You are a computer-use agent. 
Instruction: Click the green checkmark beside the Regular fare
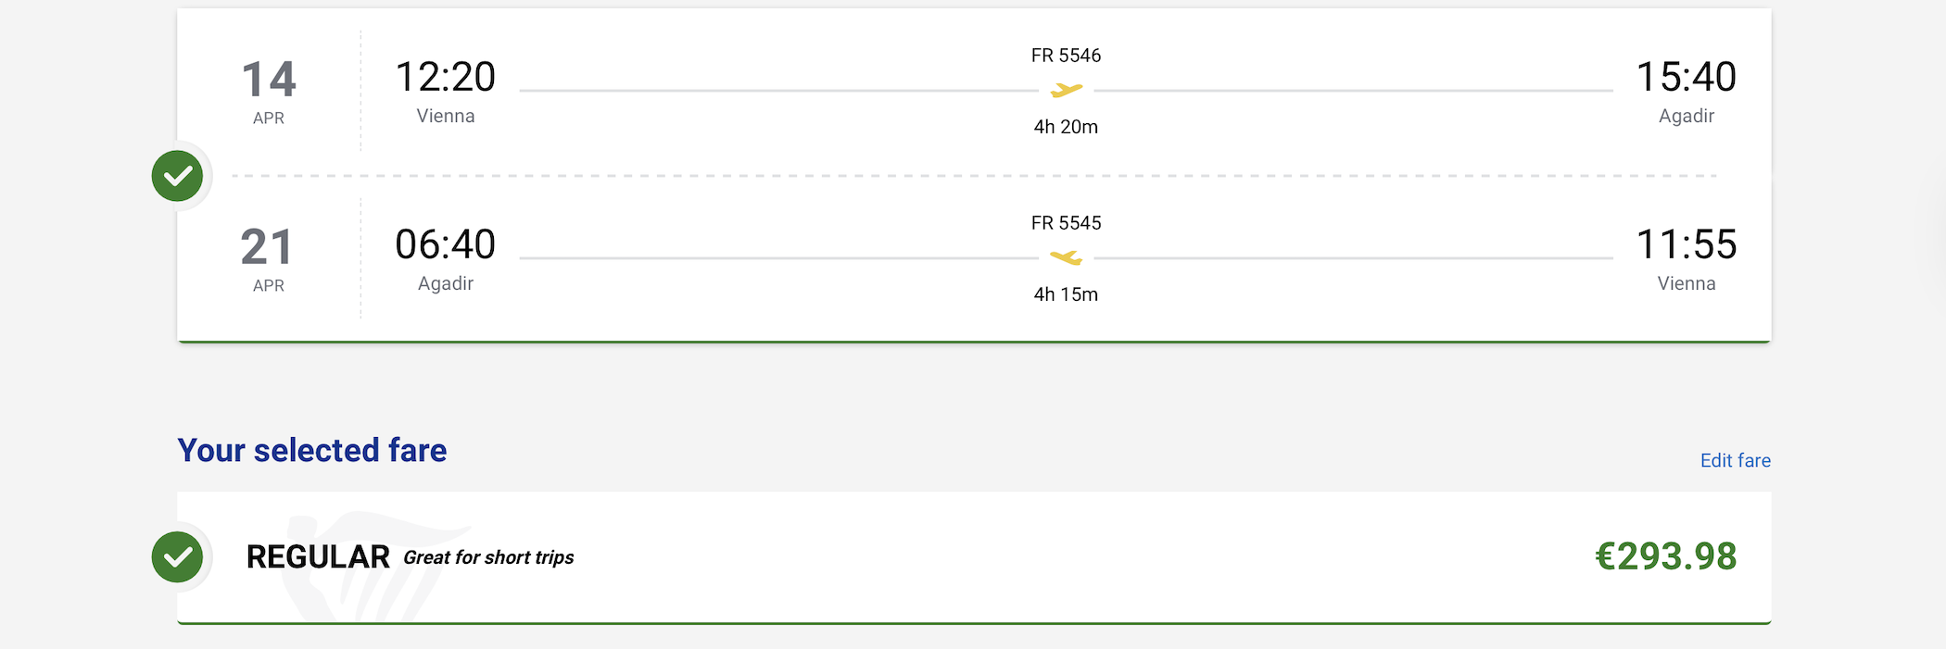click(x=178, y=557)
